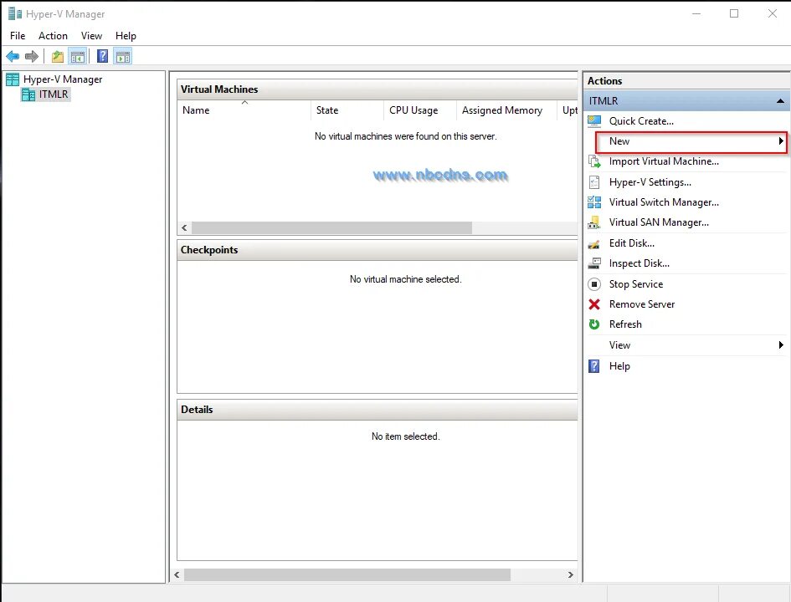Click the Hyper-V Manager tree root icon
The height and width of the screenshot is (602, 791).
point(13,79)
